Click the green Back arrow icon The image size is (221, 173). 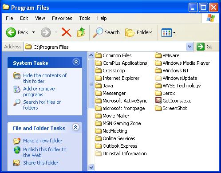pyautogui.click(x=11, y=32)
